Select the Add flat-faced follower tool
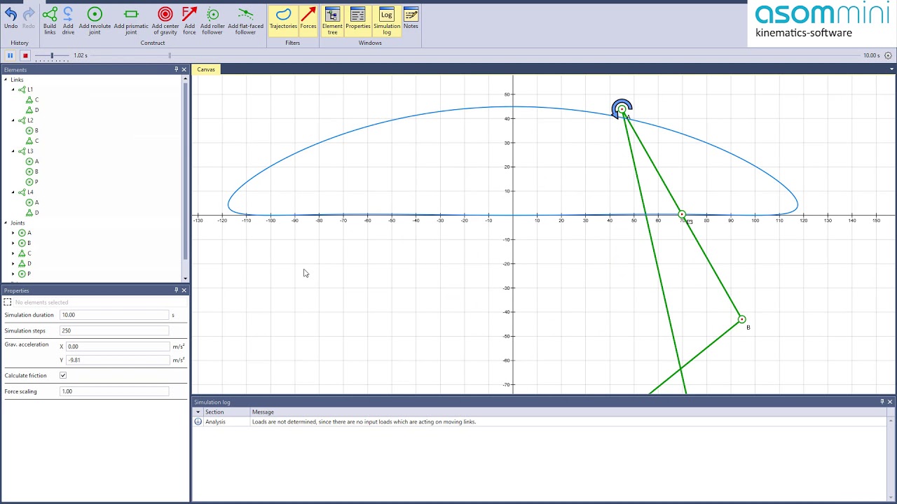 tap(245, 21)
